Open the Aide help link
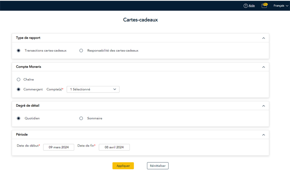 click(x=252, y=6)
